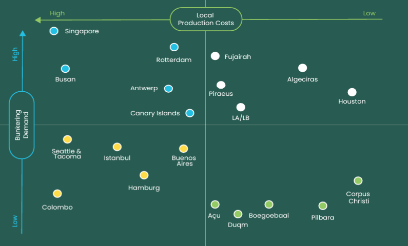Select the Seattle & Tacoma yellow dot
Screen dimensions: 408x246
67,139
